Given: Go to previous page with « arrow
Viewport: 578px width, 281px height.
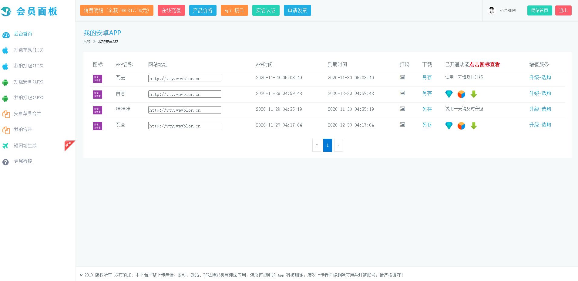Looking at the screenshot, I should click(x=317, y=145).
